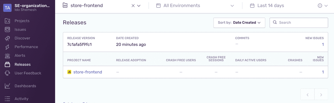Open Discover in the sidebar
Viewport: 334px width, 103px height.
click(22, 38)
